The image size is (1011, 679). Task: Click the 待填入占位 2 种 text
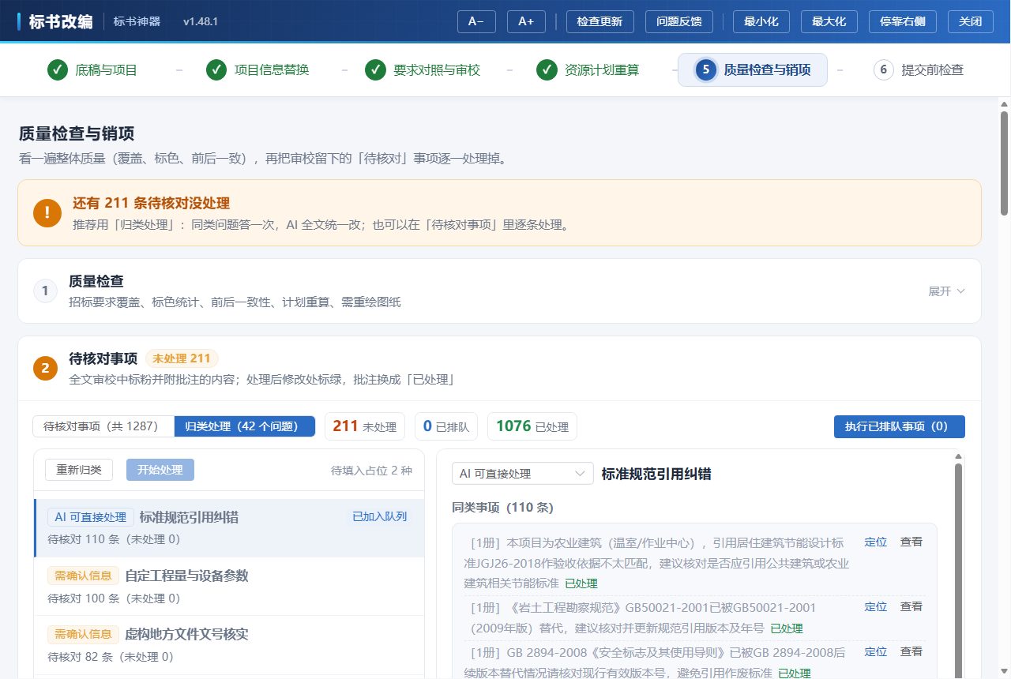coord(371,471)
